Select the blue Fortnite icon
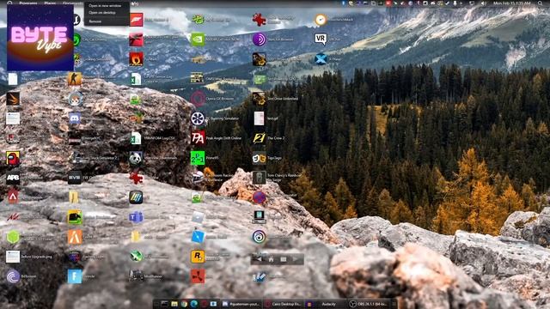 point(75,276)
